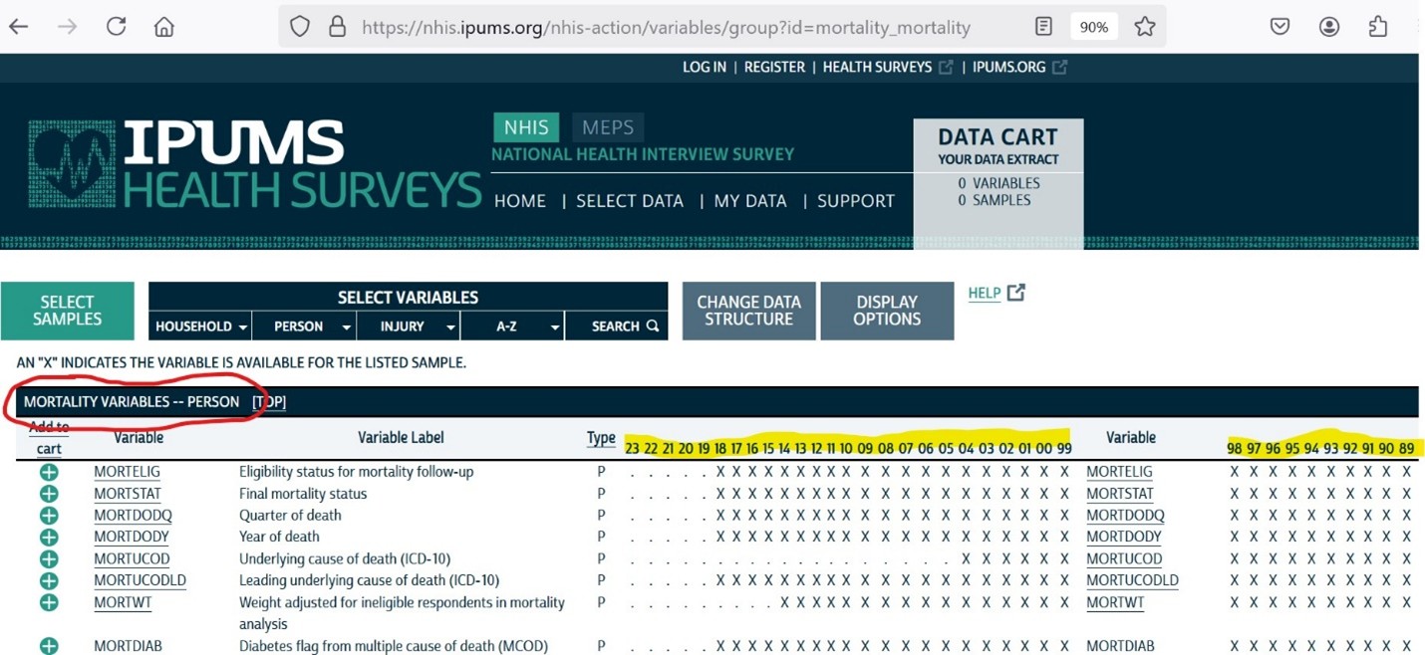Viewport: 1425px width, 655px height.
Task: Switch to the MEPS tab
Action: (x=608, y=127)
